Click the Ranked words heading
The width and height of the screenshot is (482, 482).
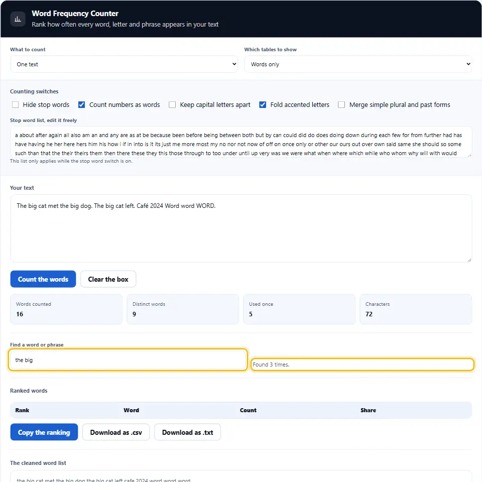click(29, 391)
